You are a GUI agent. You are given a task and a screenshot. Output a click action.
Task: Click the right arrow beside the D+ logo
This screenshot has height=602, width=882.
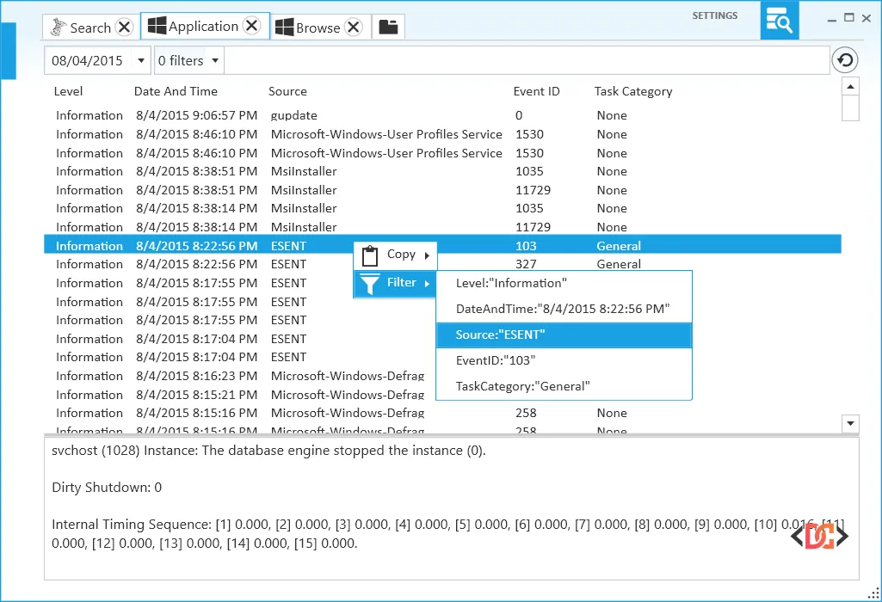[x=842, y=535]
